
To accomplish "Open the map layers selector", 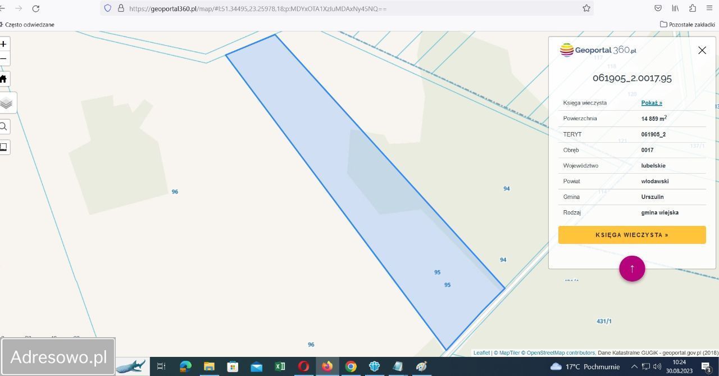I will click(x=6, y=103).
